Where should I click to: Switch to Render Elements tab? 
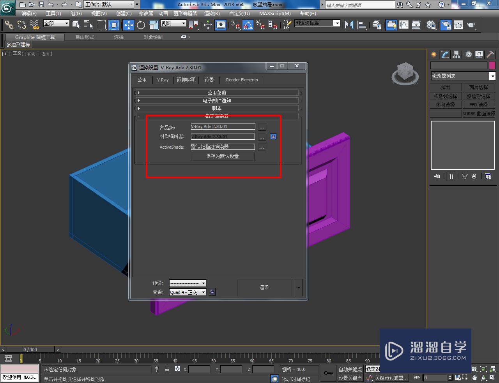242,80
